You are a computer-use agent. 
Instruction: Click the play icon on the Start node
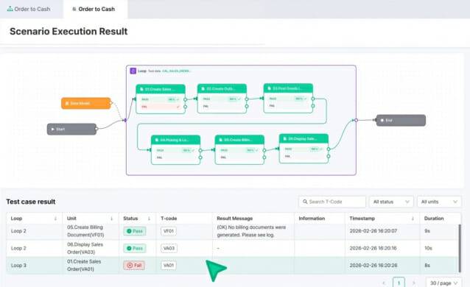coord(53,129)
